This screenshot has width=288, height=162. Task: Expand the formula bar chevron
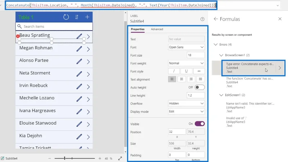(x=278, y=5)
